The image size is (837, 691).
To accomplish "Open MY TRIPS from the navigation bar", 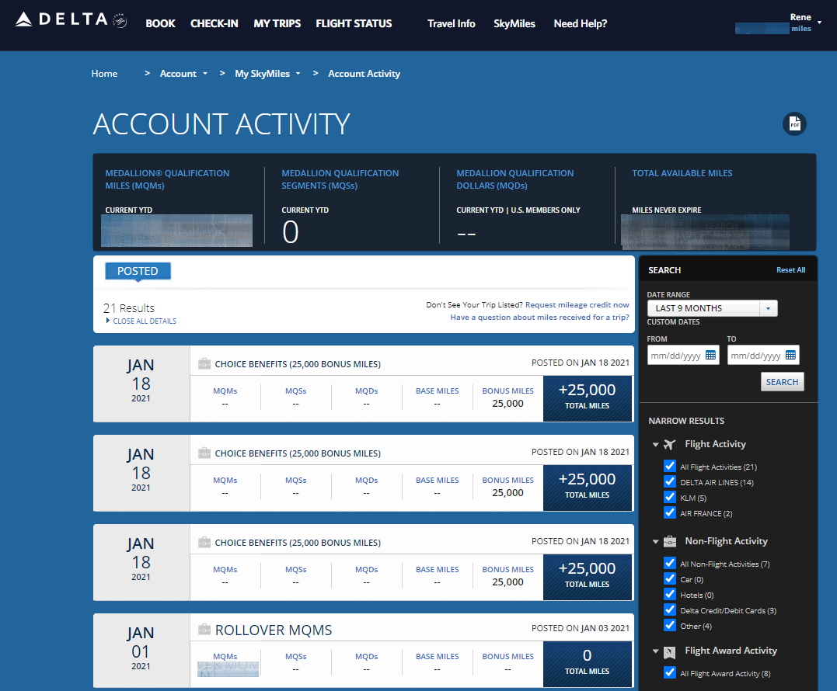I will tap(277, 23).
